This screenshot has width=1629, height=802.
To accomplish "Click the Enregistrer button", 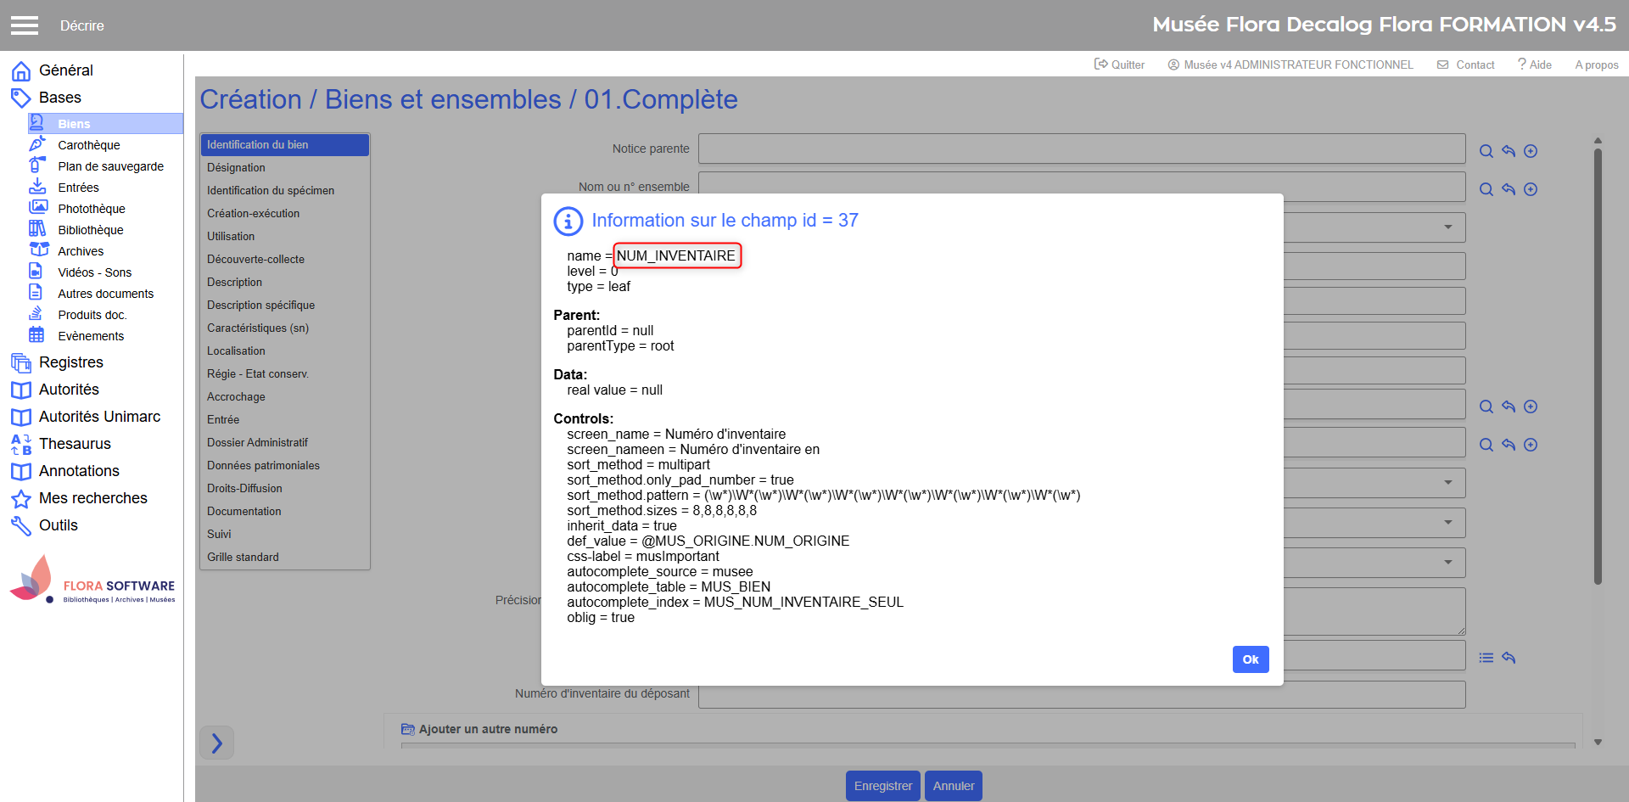I will pos(882,786).
